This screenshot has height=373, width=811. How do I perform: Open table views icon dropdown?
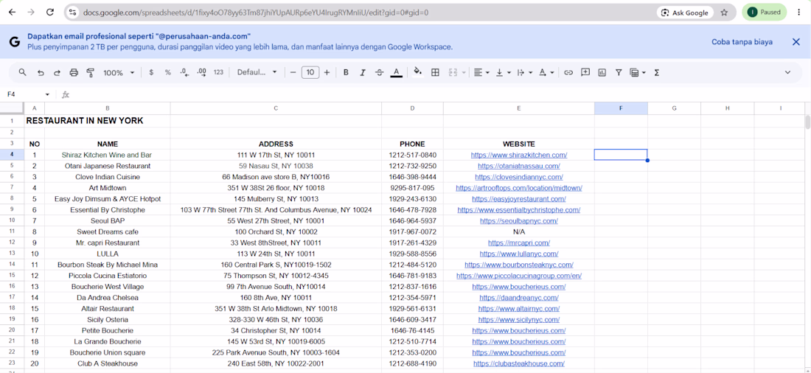[637, 72]
